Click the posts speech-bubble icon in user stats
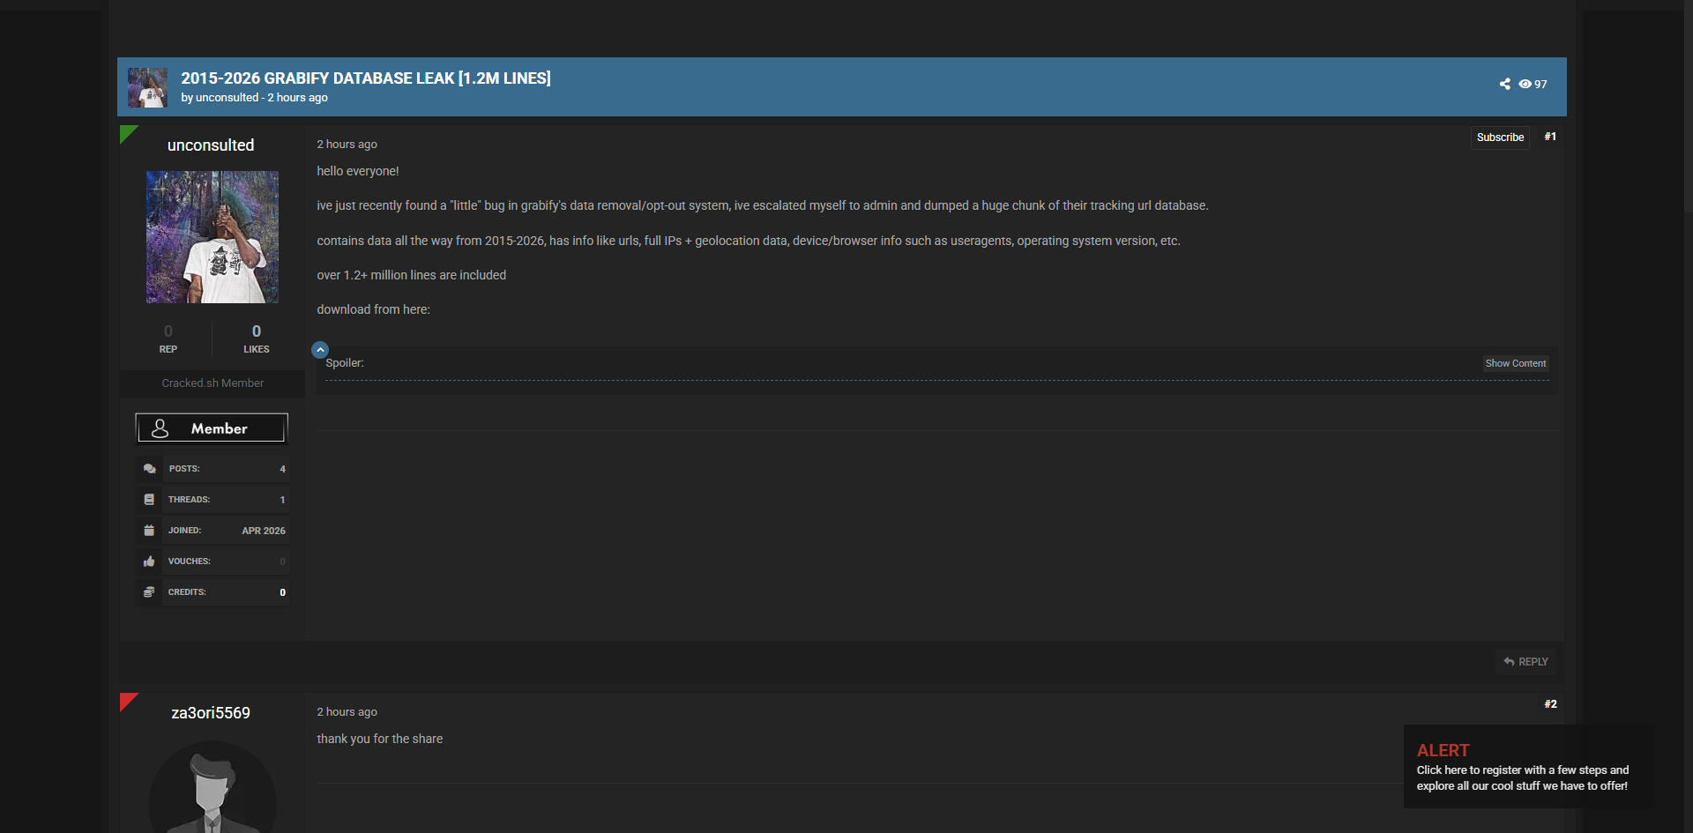 tap(149, 469)
